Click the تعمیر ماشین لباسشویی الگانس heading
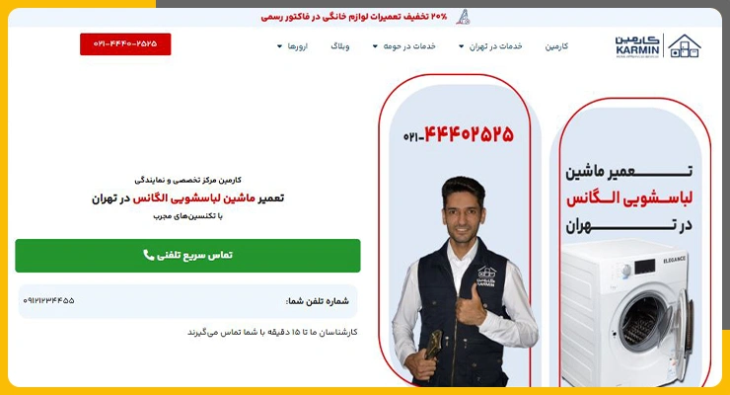Screen dimensions: 730x395 (x=187, y=197)
